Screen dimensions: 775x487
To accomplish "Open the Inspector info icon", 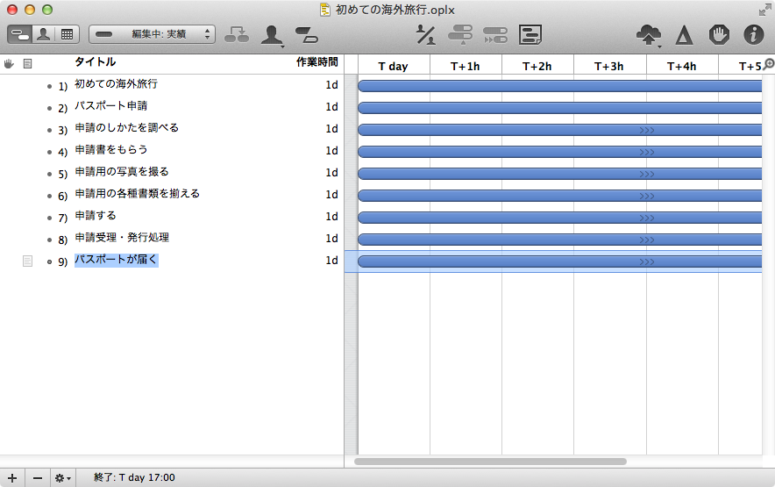I will (754, 34).
